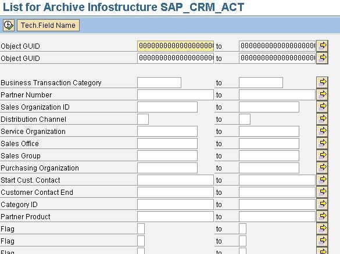Select Partner Number from field

tap(176, 95)
